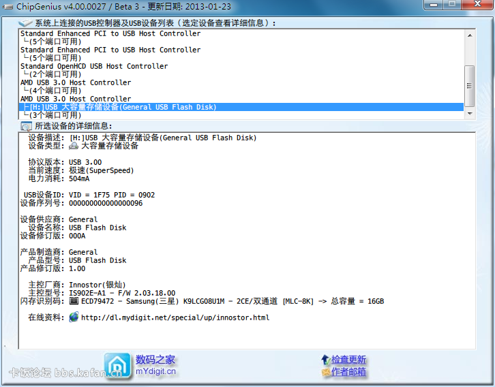Open the 作者邮箱 link
This screenshot has height=387, width=495.
pos(348,372)
